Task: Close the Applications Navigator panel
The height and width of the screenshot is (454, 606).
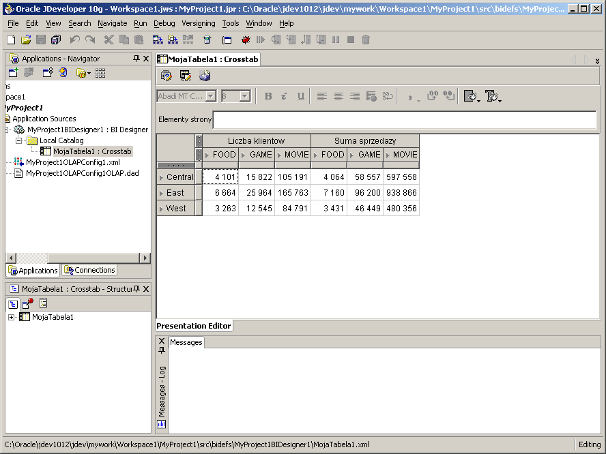Action: [146, 59]
